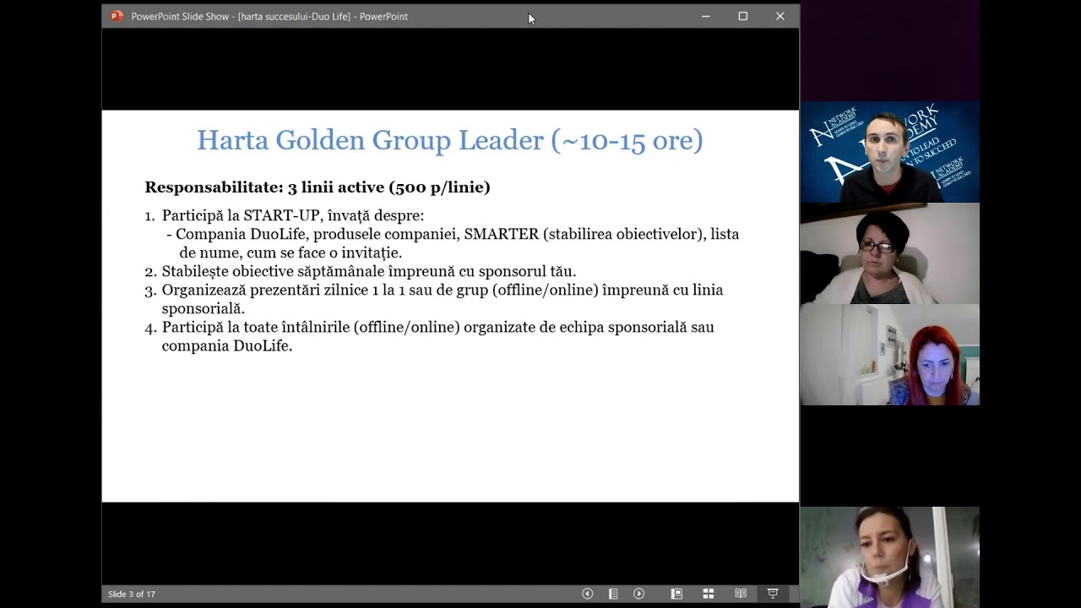
Task: Select video of woman with glasses
Action: [890, 253]
